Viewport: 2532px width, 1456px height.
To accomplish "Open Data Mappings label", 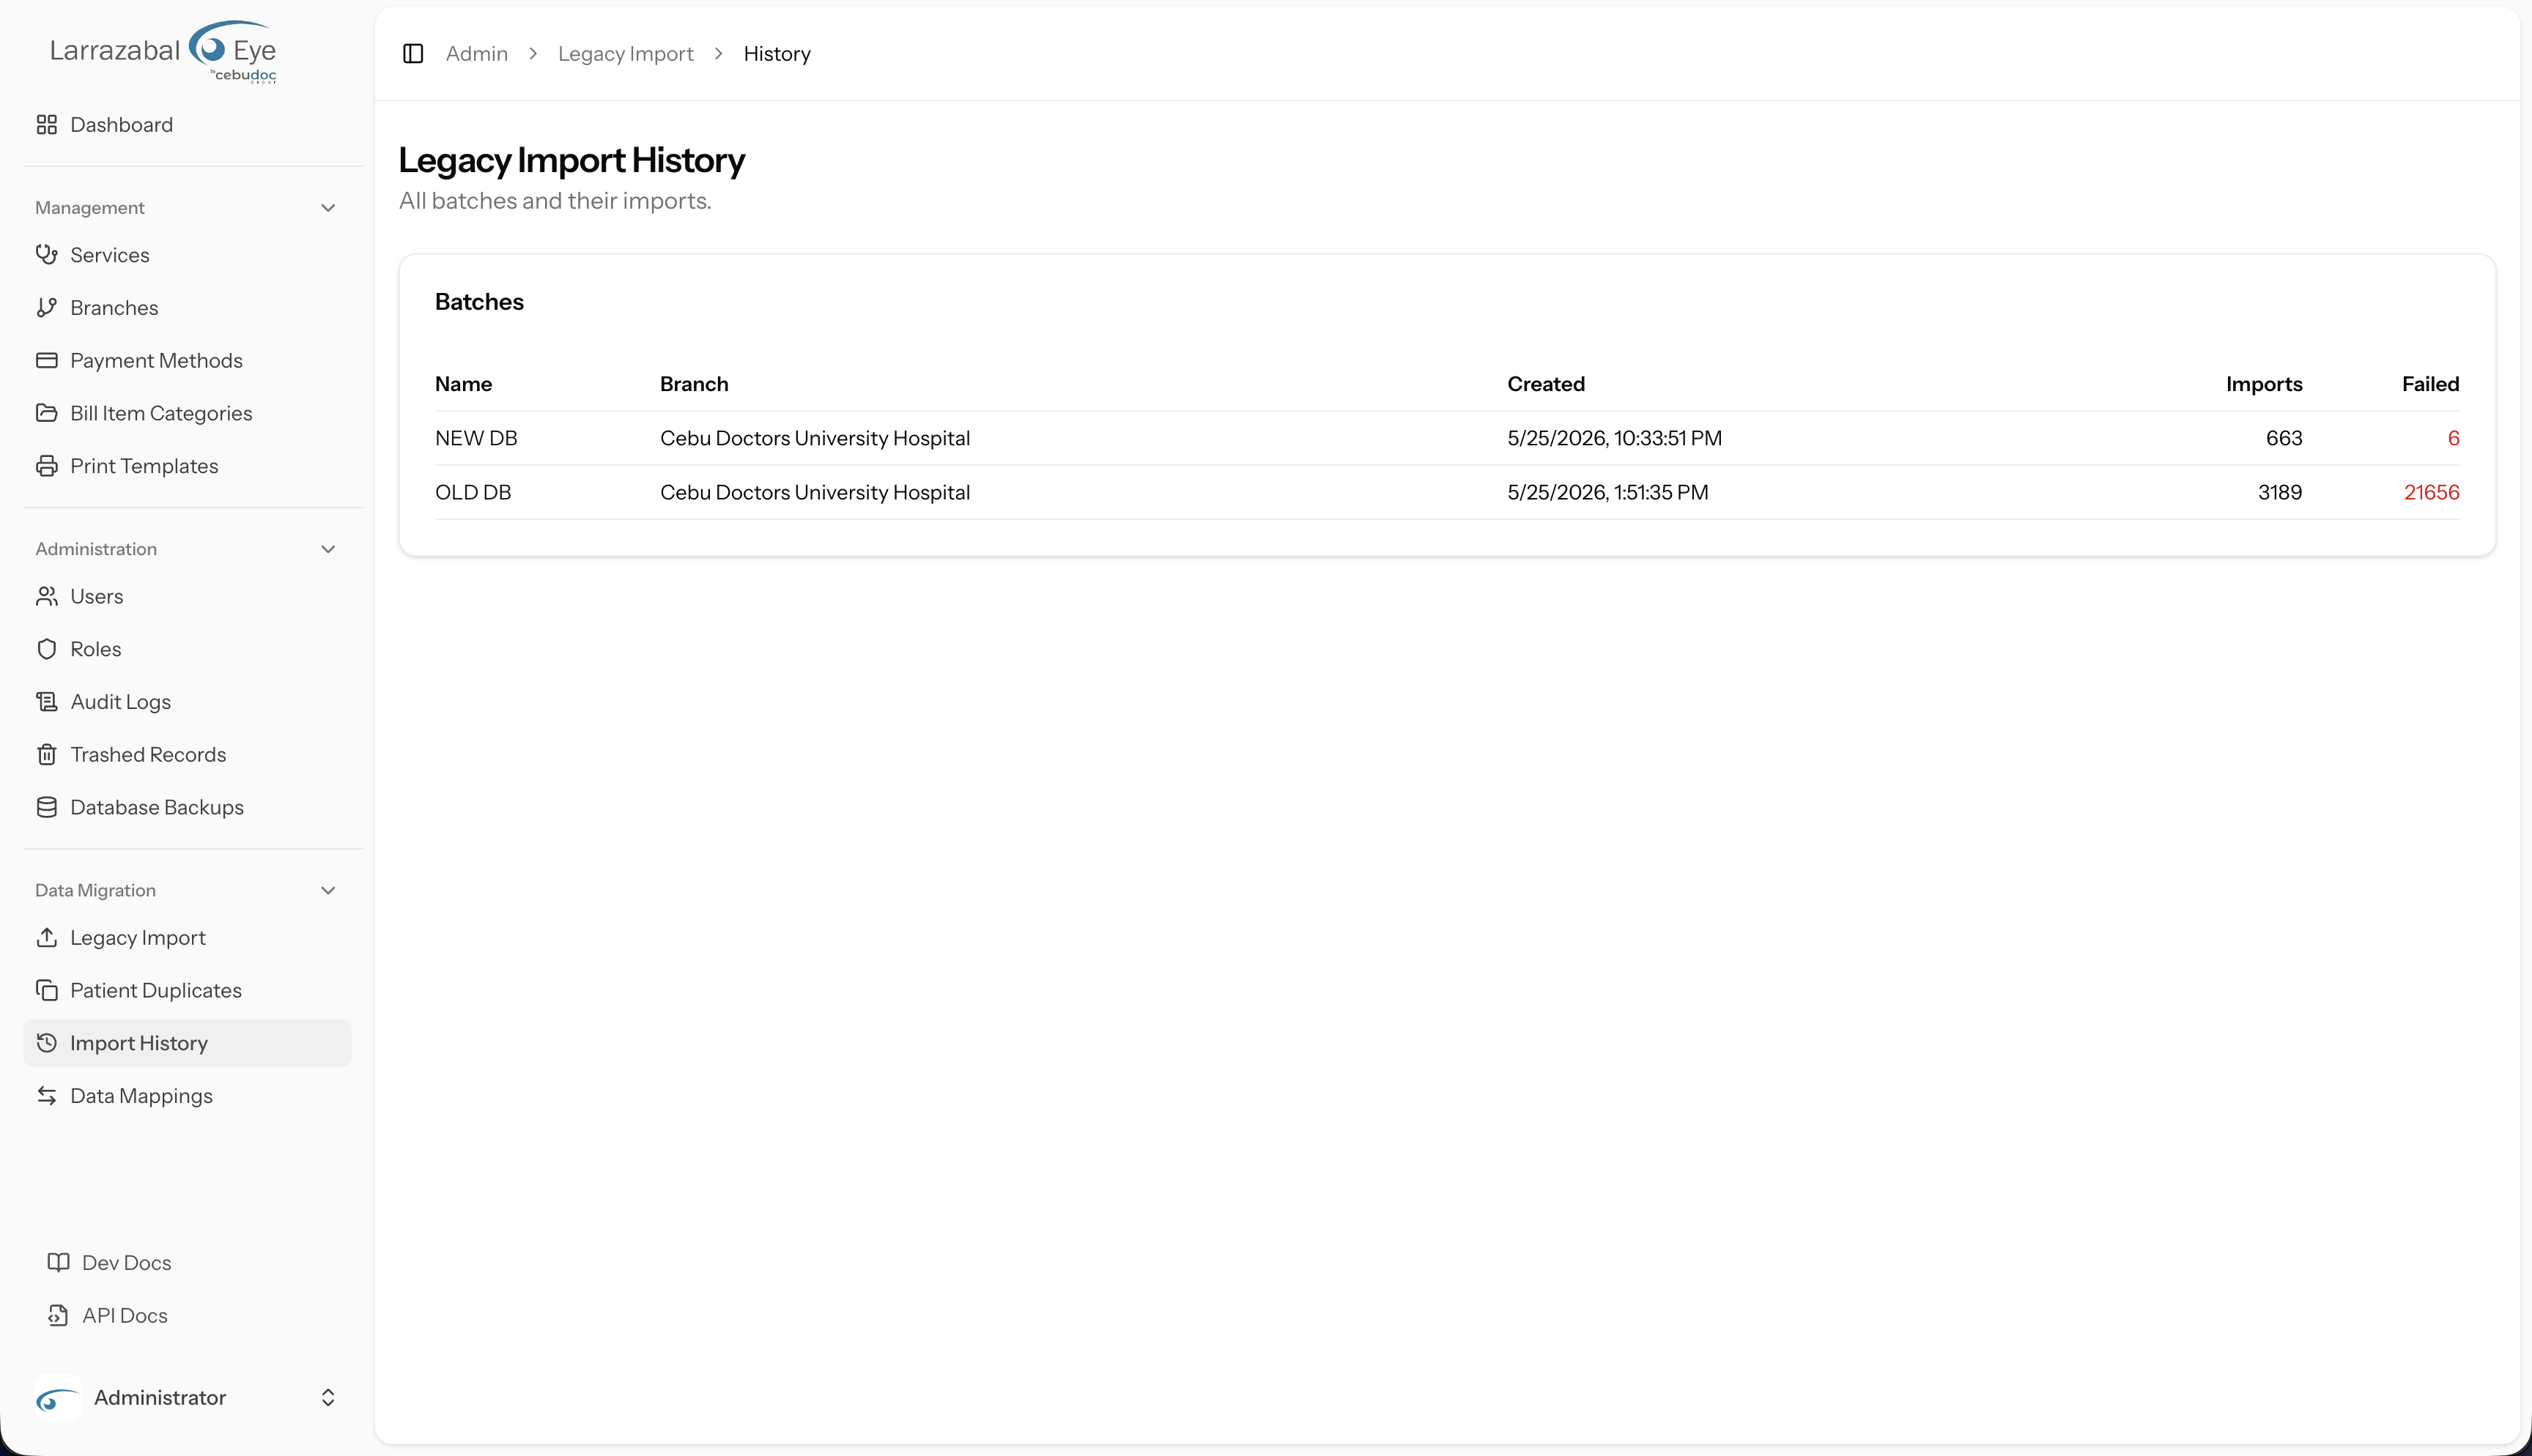I will [142, 1096].
